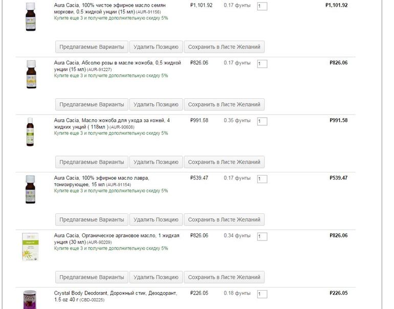Focus the quantity field for carrot seed oil
This screenshot has width=394, height=309.
pyautogui.click(x=262, y=7)
